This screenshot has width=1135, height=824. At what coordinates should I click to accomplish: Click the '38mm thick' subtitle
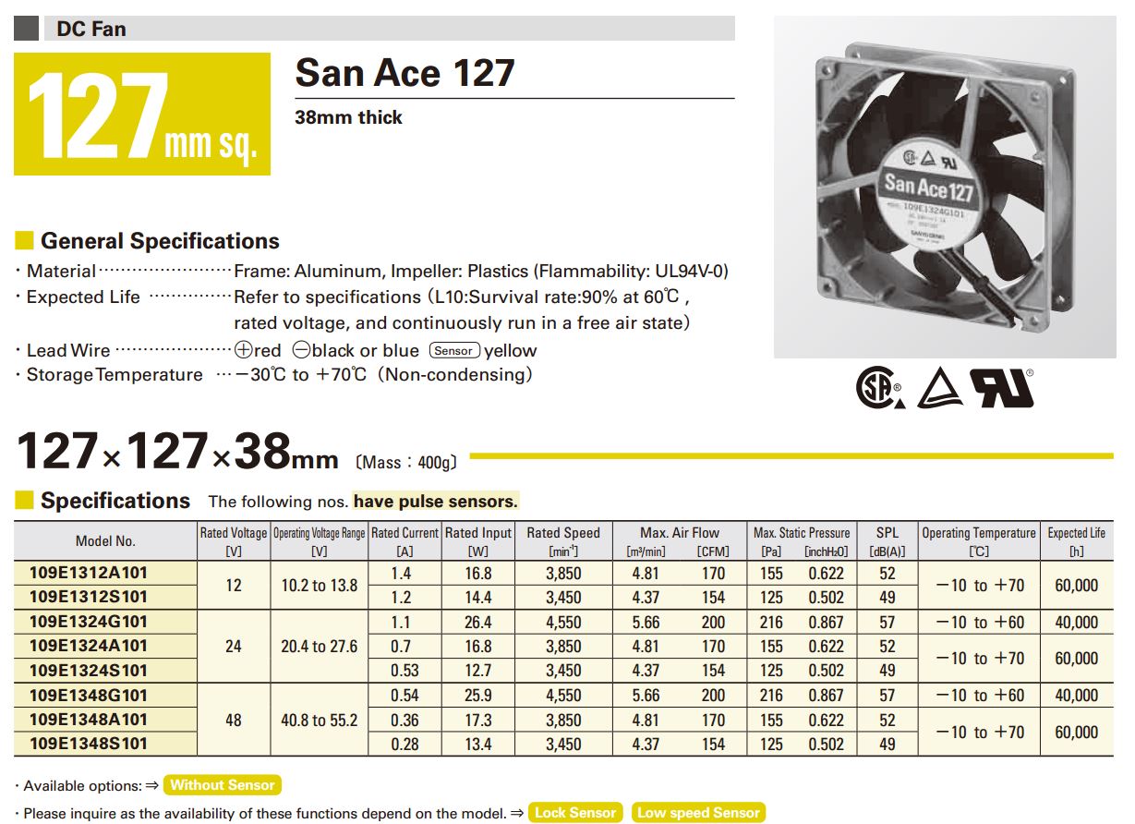pos(348,117)
